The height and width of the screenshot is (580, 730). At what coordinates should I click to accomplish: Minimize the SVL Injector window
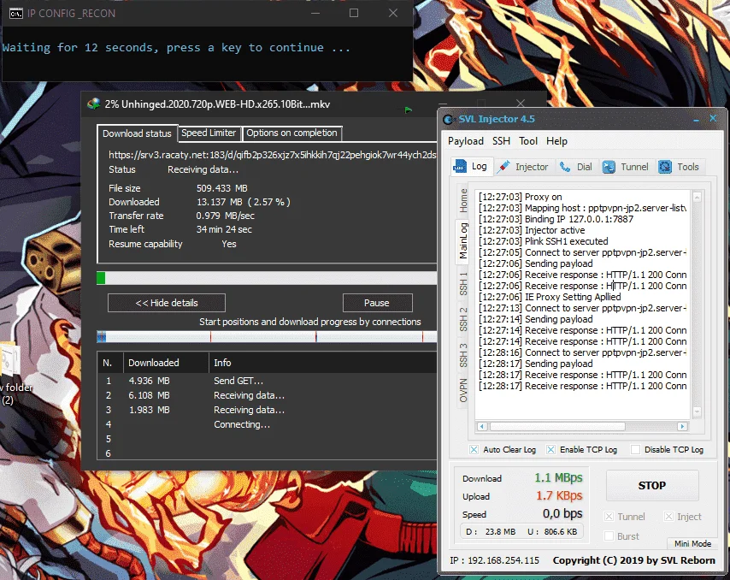click(696, 119)
